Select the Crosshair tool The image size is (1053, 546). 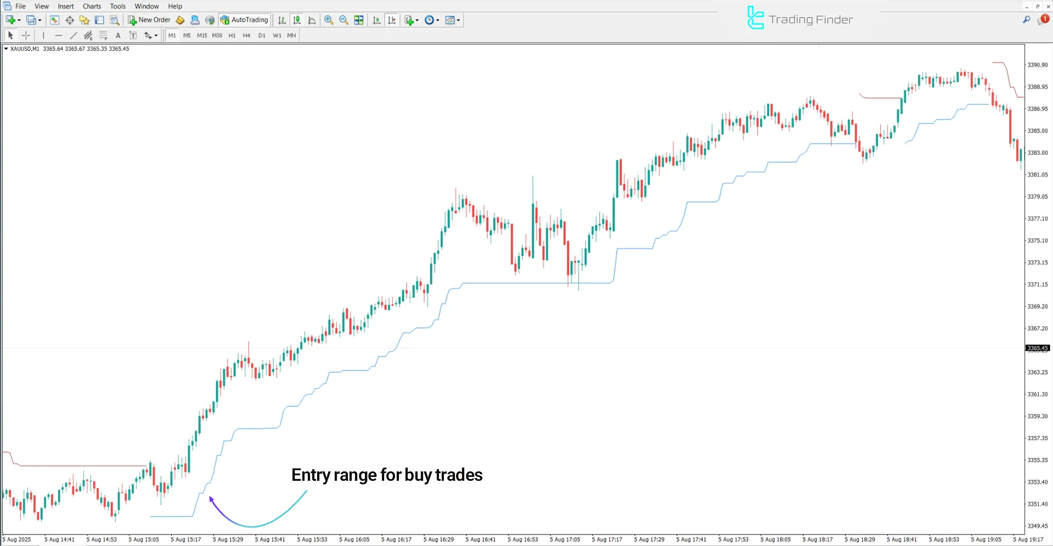26,35
